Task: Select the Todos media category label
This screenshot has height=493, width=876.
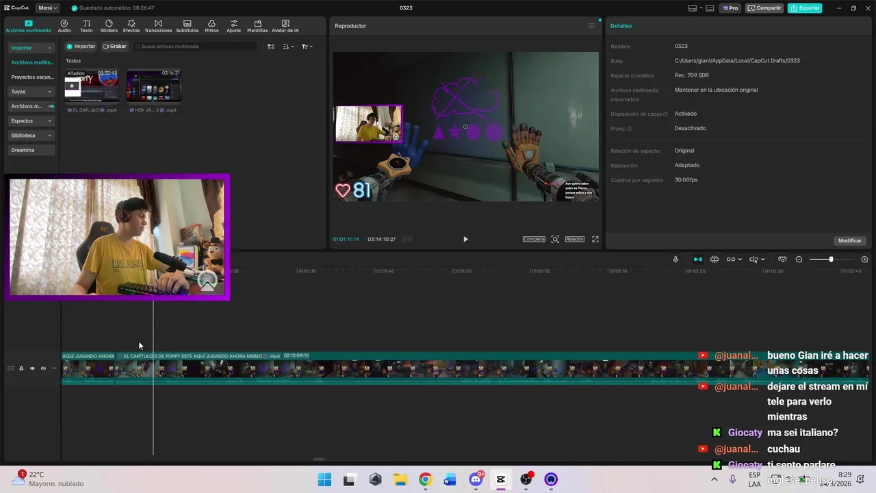Action: [x=73, y=61]
